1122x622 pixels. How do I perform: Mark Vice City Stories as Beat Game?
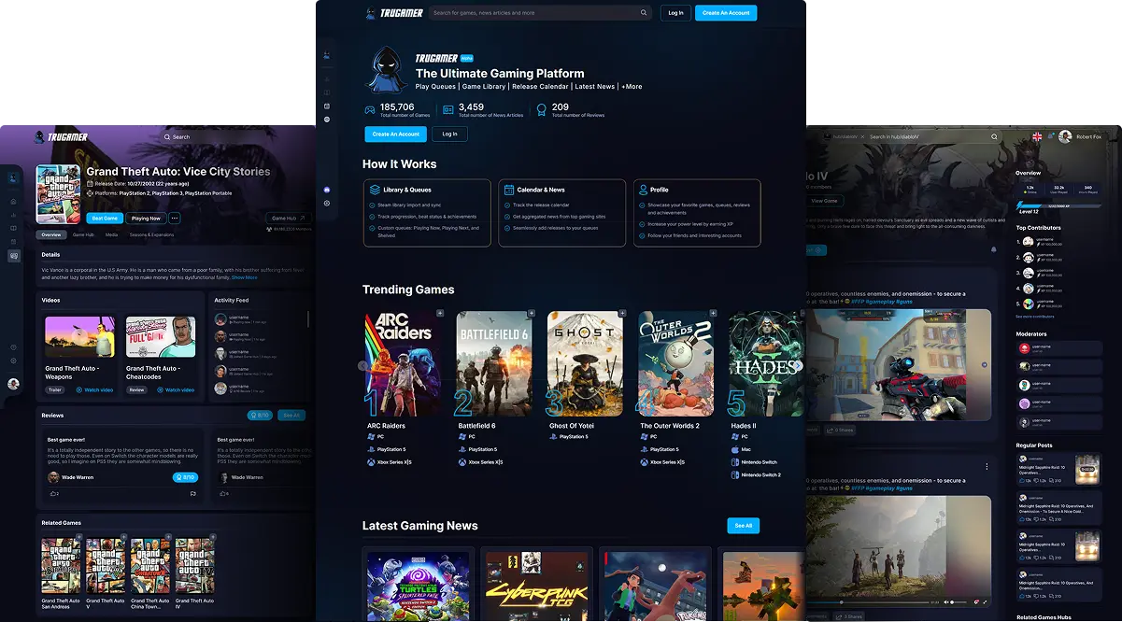click(105, 219)
